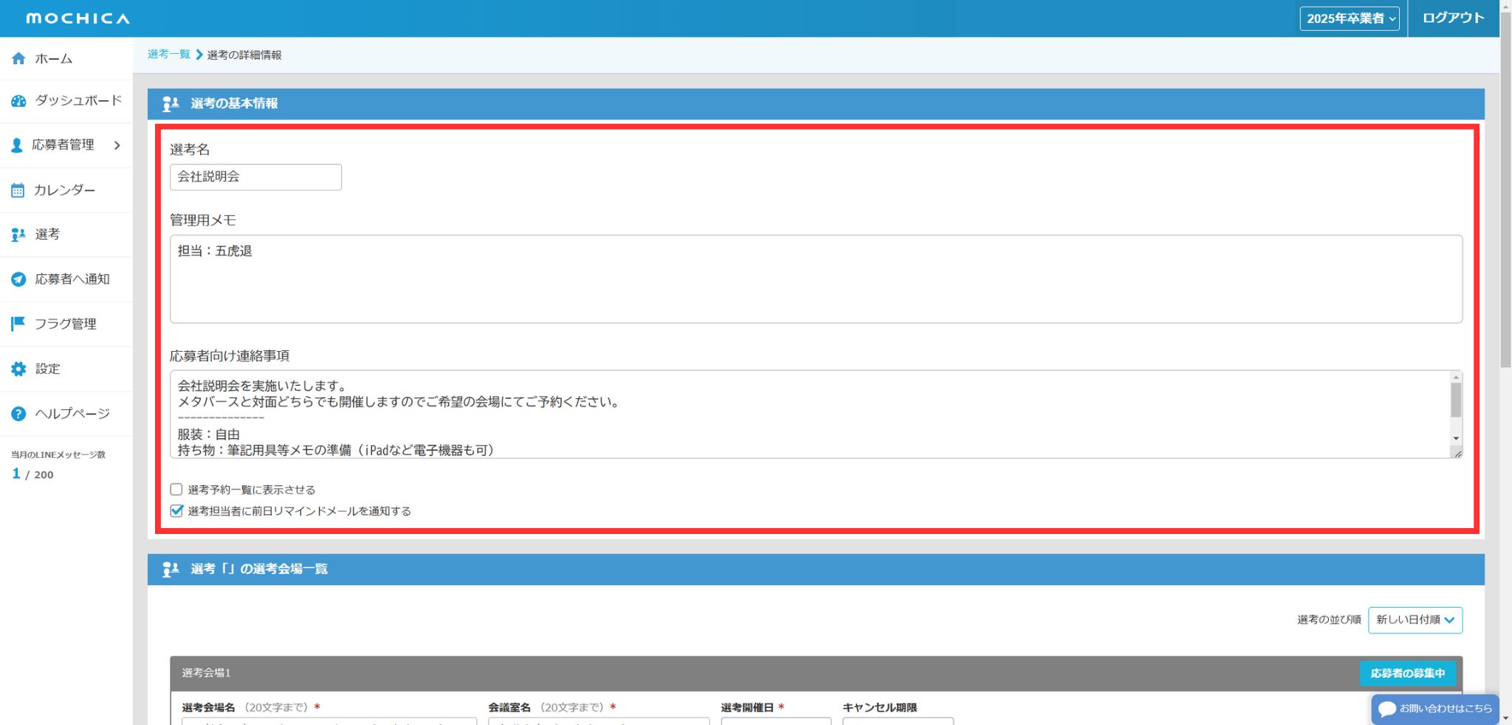Viewport: 1512px width, 725px height.
Task: Click scroll-down arrow in 応募者向け連絡事項 textarea
Action: (1456, 438)
